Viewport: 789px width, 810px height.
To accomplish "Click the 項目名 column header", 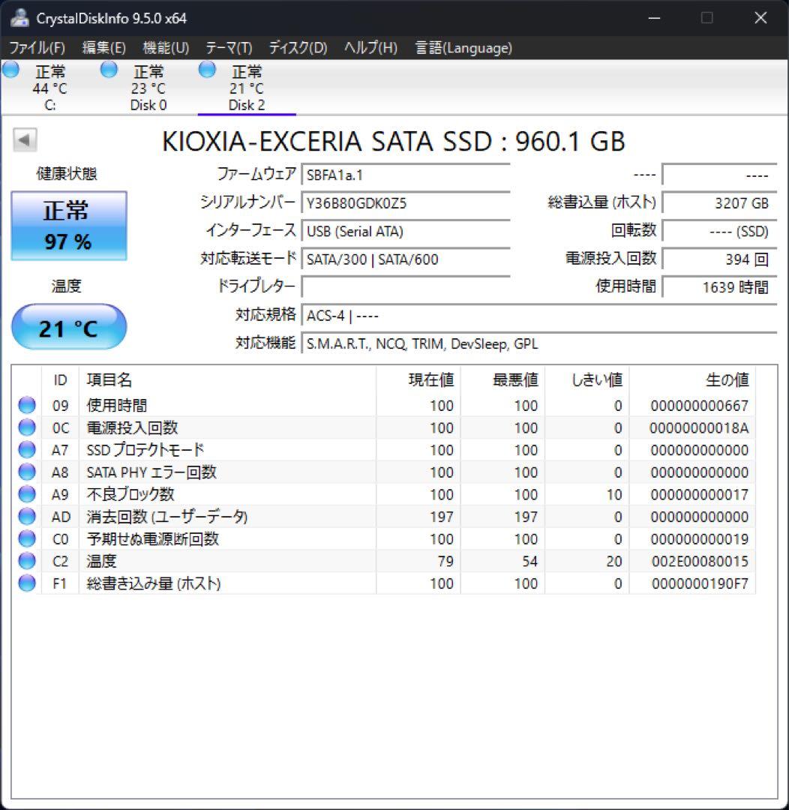I will tap(227, 379).
